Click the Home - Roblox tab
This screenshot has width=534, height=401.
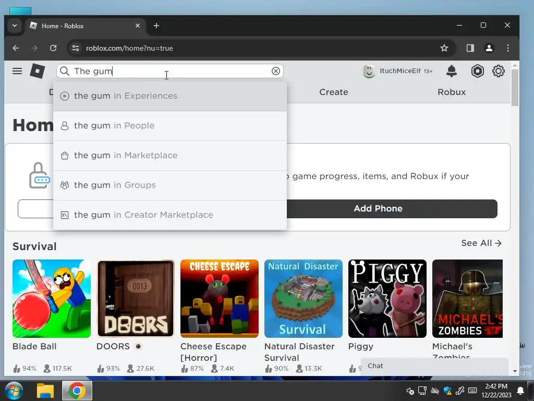pyautogui.click(x=85, y=26)
